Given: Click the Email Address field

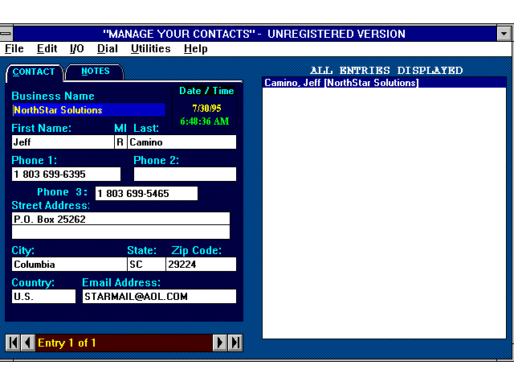Looking at the screenshot, I should click(x=159, y=297).
